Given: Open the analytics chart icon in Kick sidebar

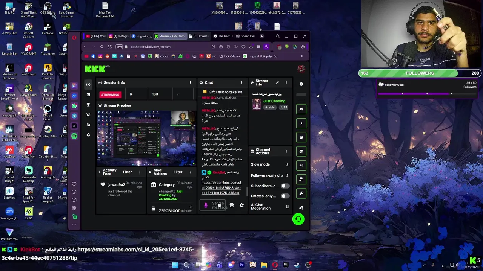Looking at the screenshot, I should (88, 94).
